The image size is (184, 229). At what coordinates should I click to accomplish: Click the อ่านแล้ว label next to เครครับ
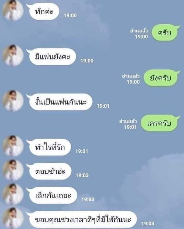128,121
